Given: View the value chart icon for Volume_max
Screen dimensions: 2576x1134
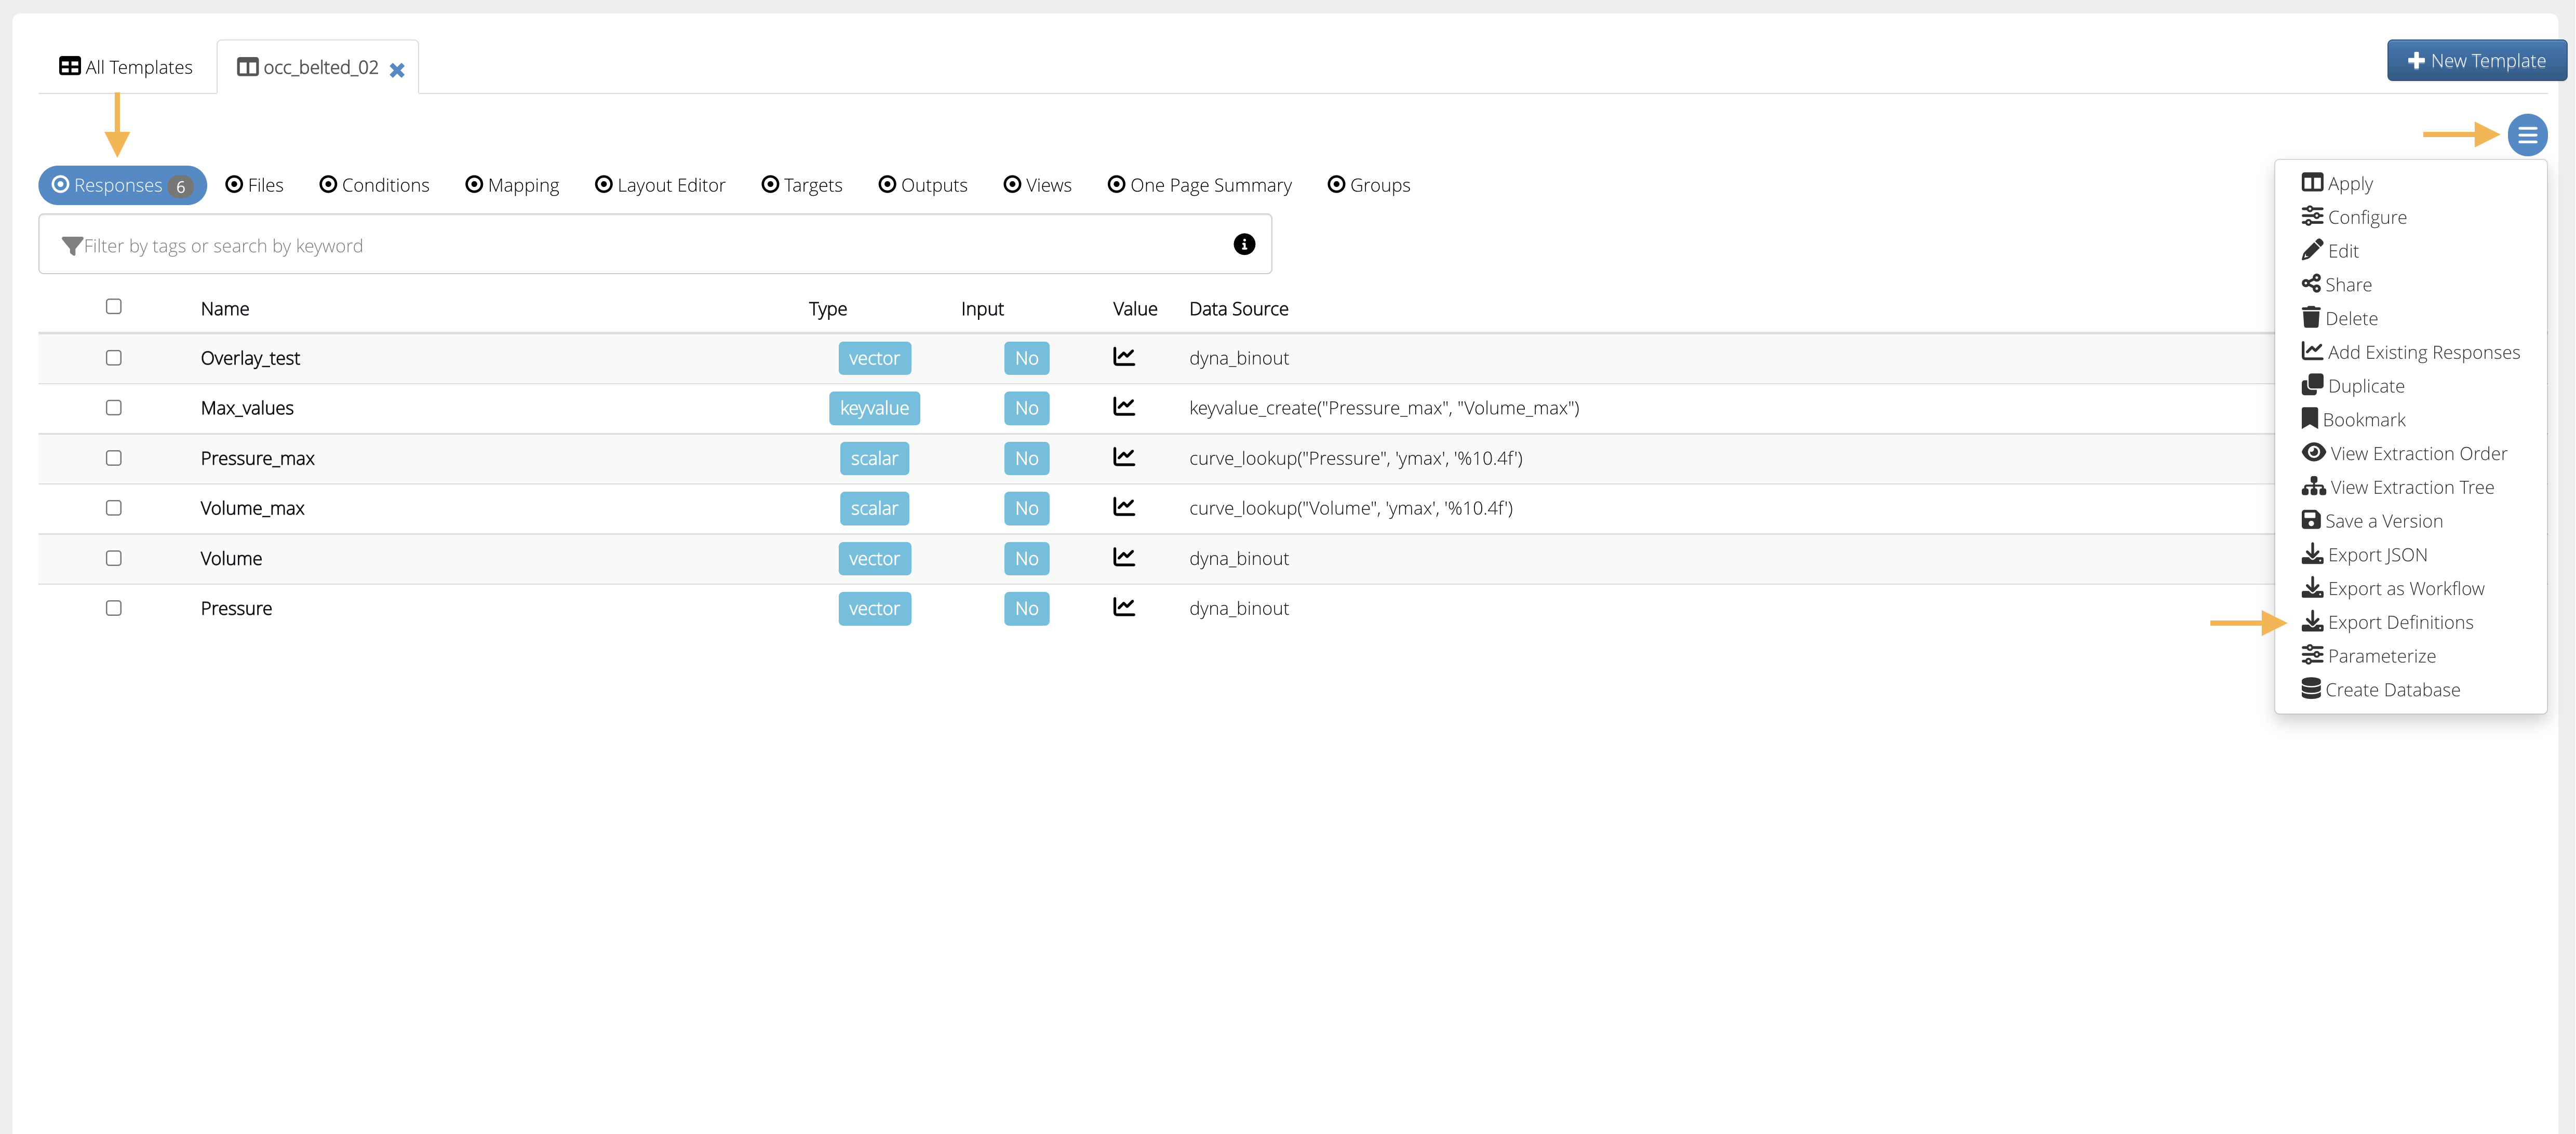Looking at the screenshot, I should (x=1124, y=507).
